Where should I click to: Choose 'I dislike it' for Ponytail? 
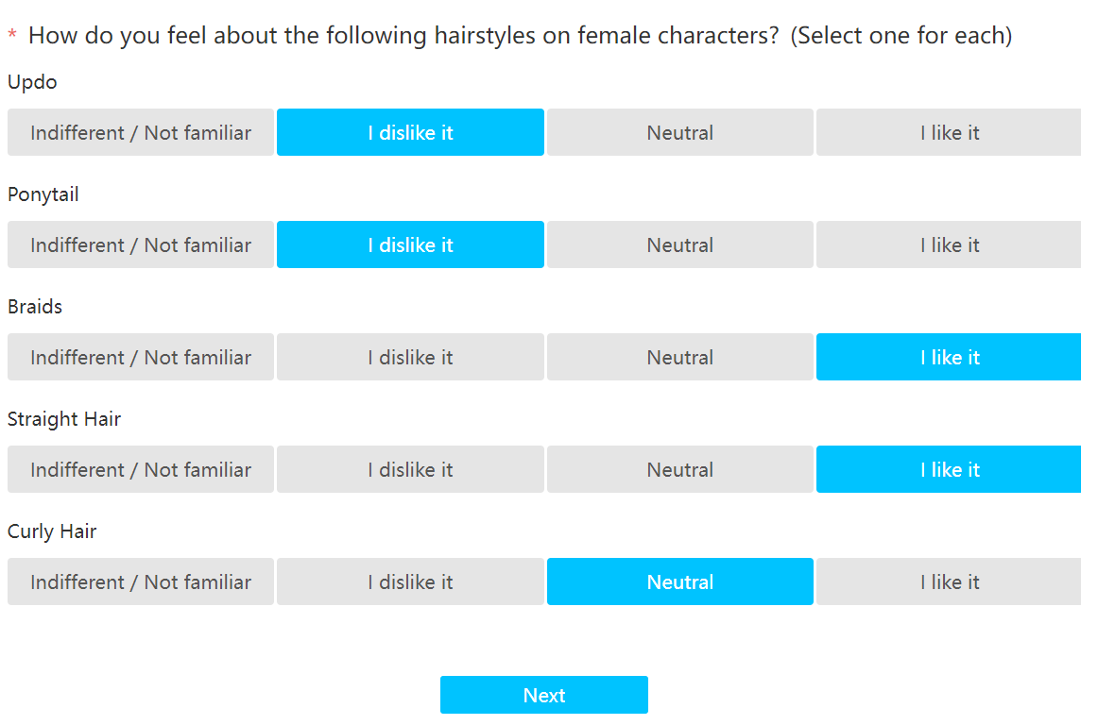click(x=410, y=244)
